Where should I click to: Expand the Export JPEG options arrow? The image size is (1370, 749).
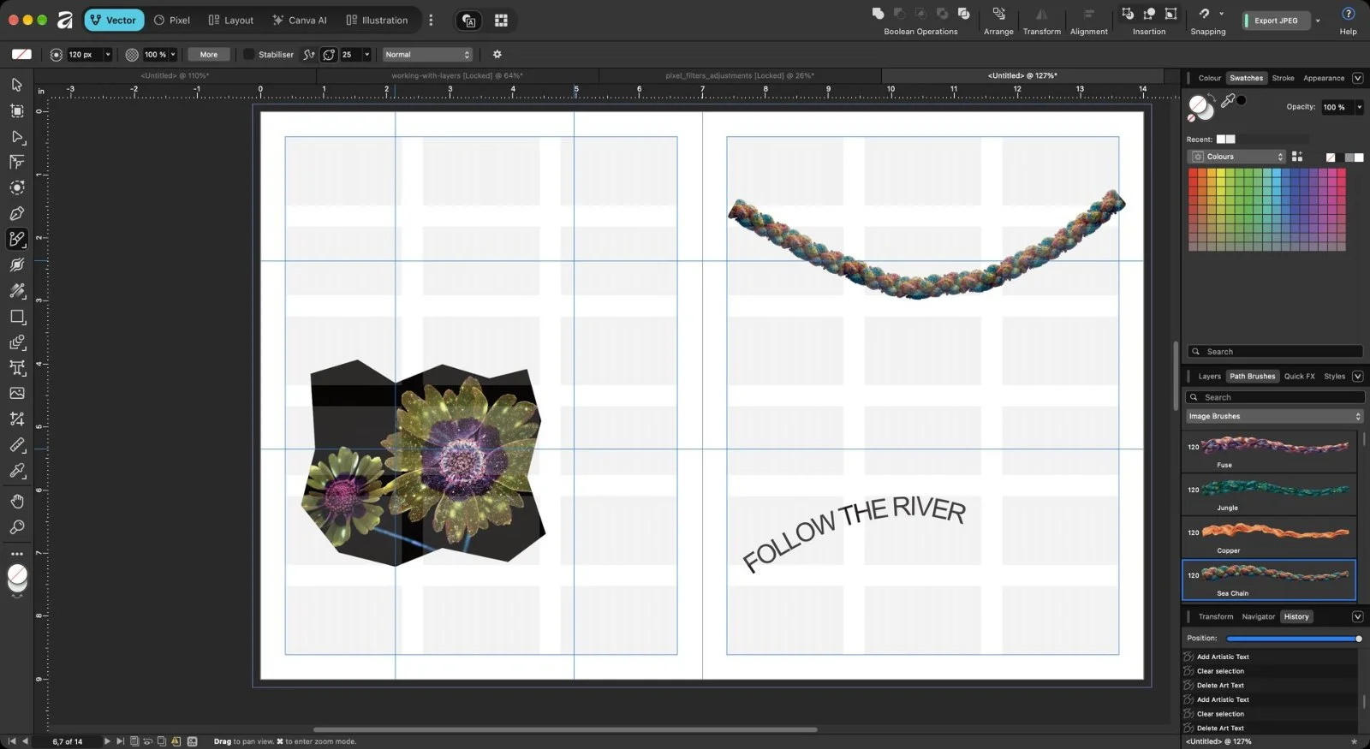tap(1318, 20)
